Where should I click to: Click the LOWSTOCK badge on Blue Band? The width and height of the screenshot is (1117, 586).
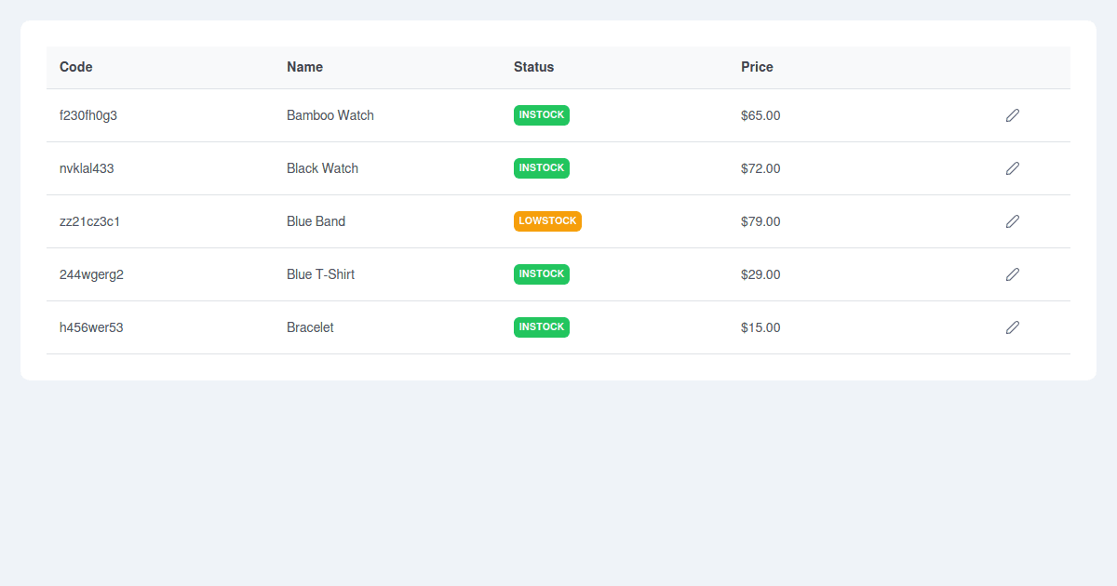point(547,221)
